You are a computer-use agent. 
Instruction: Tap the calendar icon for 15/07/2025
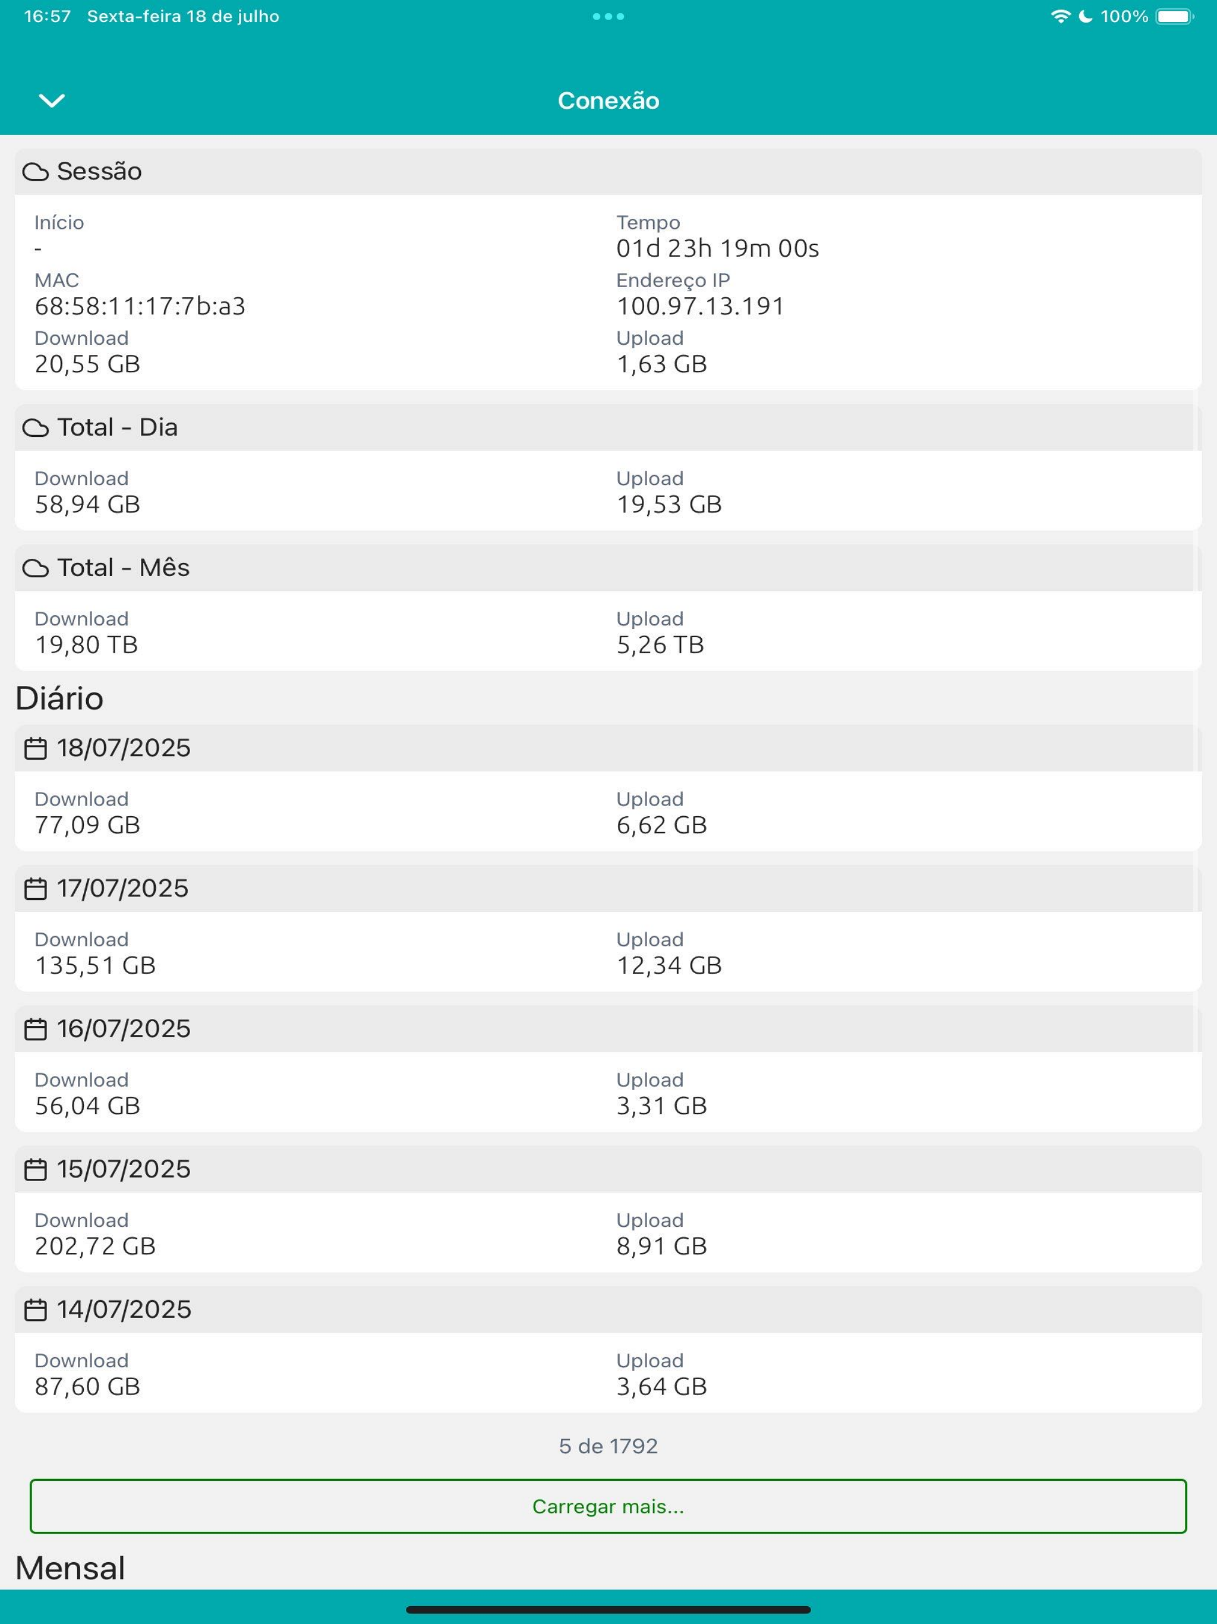[x=35, y=1169]
